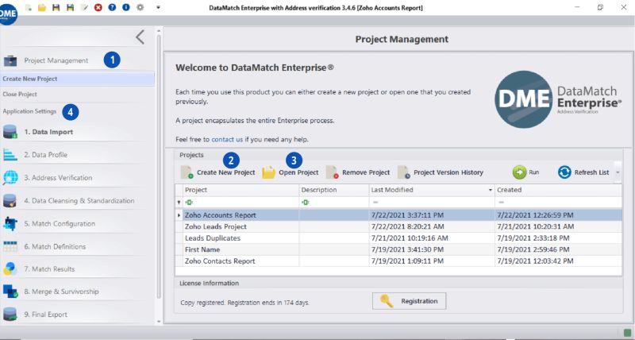Click Project Version History toolbar button

[441, 172]
